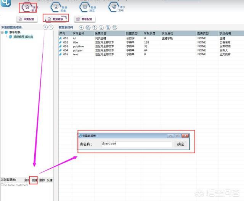This screenshot has height=201, width=244.
Task: Click 删除 beside 关联数据表
Action: (42, 180)
